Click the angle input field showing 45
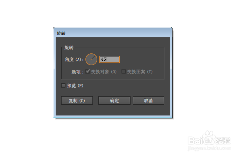 110,59
